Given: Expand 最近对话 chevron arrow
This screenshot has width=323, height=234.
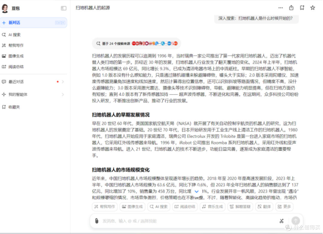Looking at the screenshot, I should [63, 82].
